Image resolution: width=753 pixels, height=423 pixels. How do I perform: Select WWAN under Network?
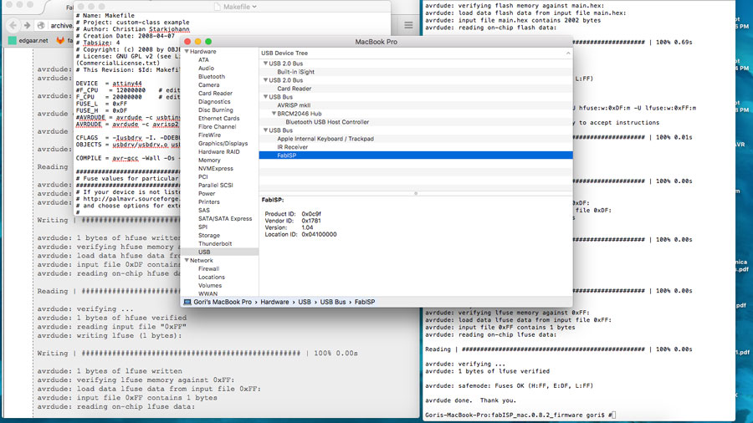pyautogui.click(x=207, y=293)
